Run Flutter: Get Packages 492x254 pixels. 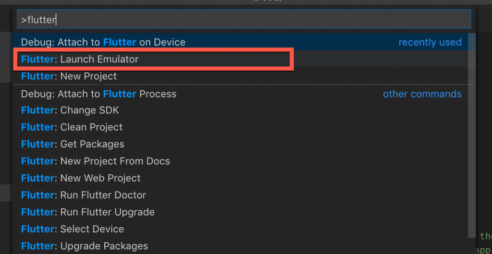click(x=73, y=144)
